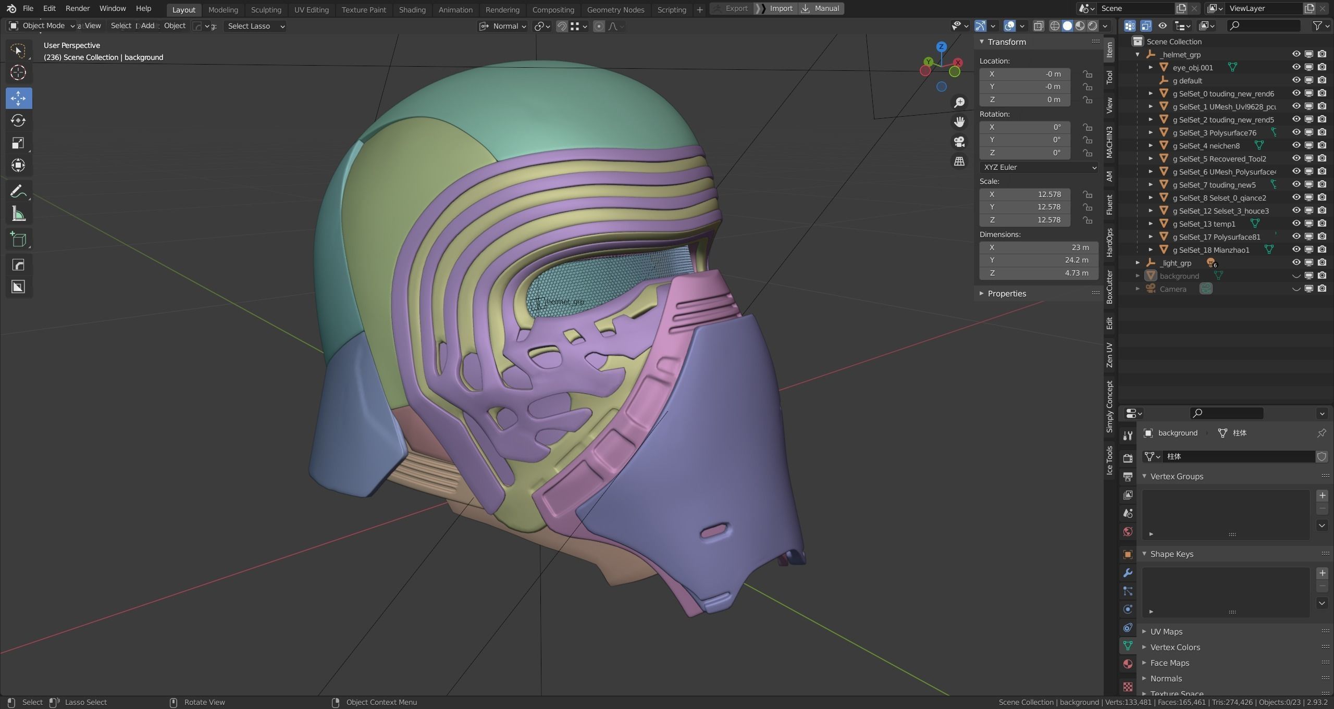Pin the properties editor context

1321,433
